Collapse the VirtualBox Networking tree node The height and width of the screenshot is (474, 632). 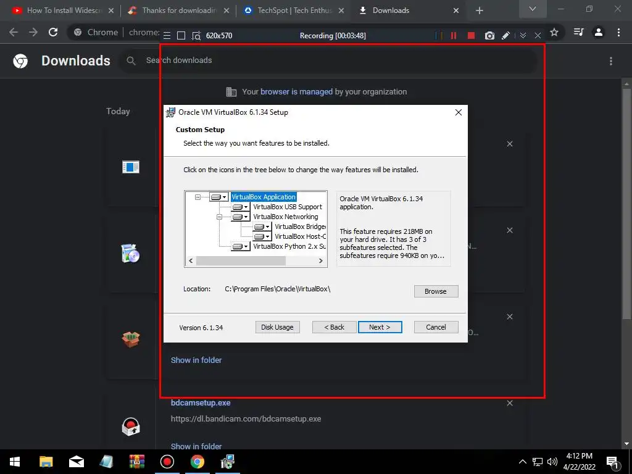pyautogui.click(x=219, y=217)
